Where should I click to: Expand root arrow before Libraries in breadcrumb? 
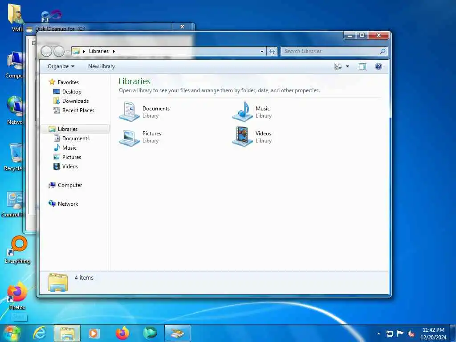click(x=84, y=52)
